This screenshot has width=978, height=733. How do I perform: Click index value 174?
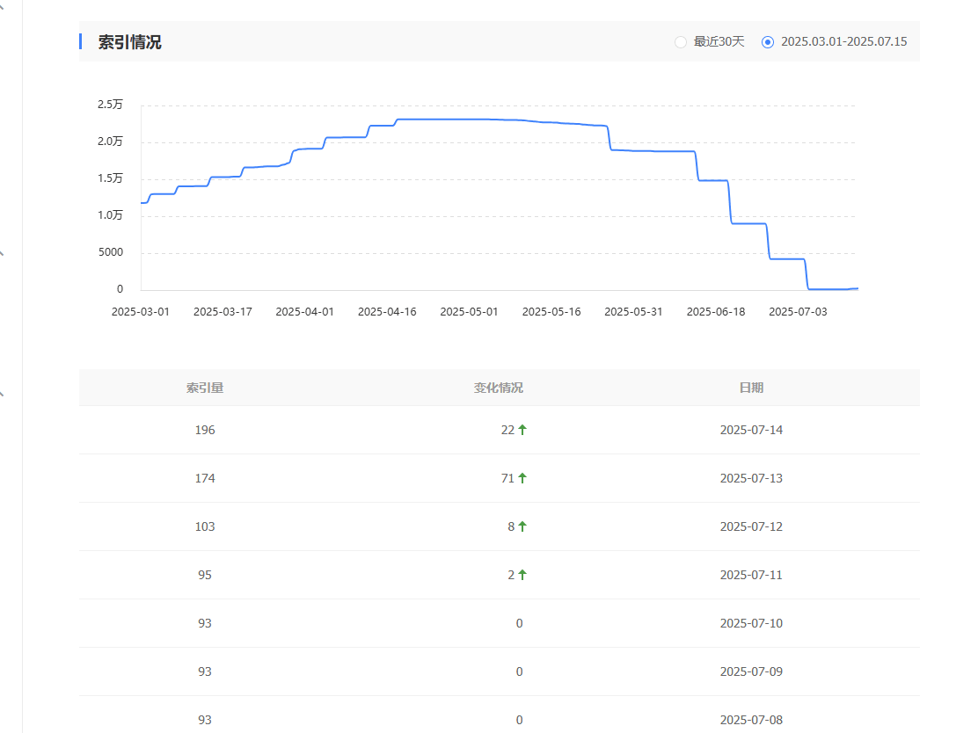pyautogui.click(x=205, y=478)
